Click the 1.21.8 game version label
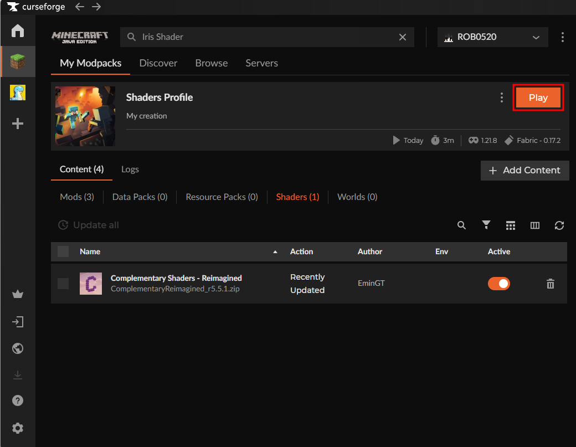 [x=489, y=140]
